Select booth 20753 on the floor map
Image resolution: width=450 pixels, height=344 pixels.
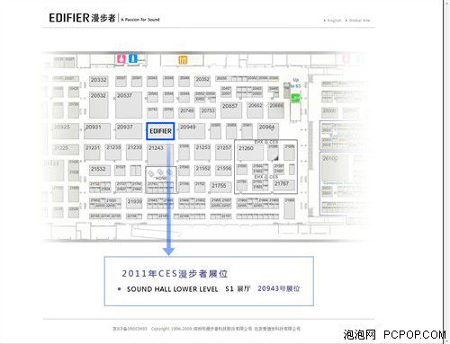click(208, 112)
